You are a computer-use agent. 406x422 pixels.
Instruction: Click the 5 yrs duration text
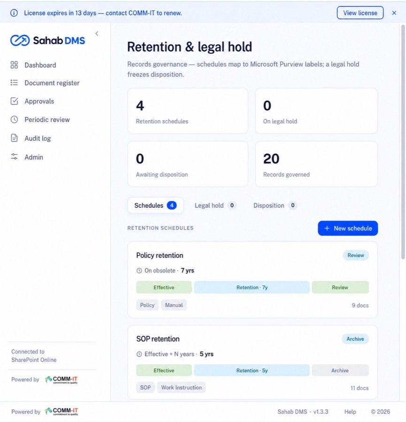[207, 354]
